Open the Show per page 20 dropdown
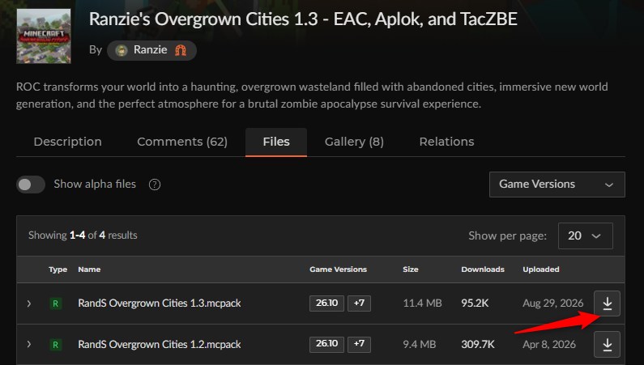644x365 pixels. (585, 236)
